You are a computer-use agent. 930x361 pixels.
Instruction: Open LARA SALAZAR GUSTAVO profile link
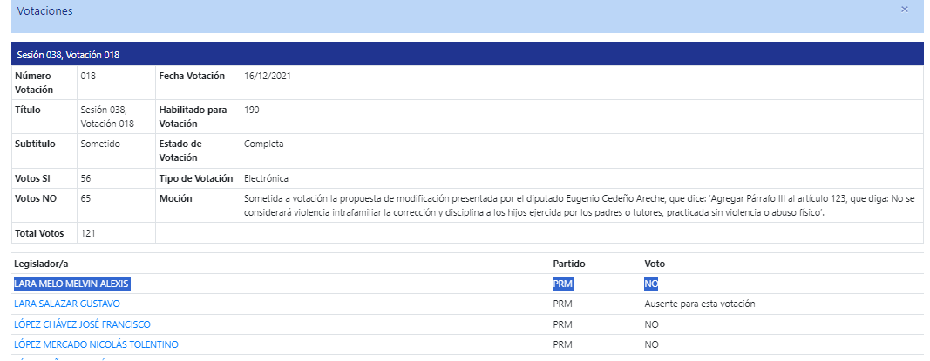67,304
